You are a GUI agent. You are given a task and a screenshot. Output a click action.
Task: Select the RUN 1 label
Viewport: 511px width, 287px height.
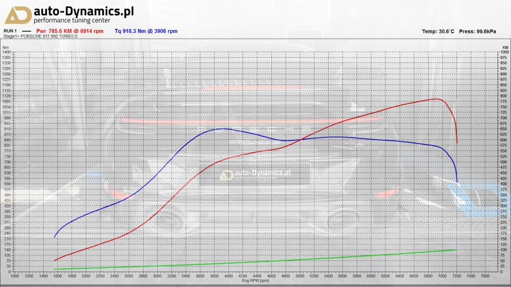coord(11,31)
